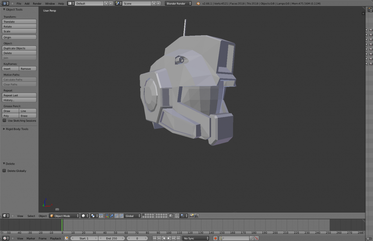Screen dimensions: 373x241
Task: Jump to next keyframe button
Action: 174,238
